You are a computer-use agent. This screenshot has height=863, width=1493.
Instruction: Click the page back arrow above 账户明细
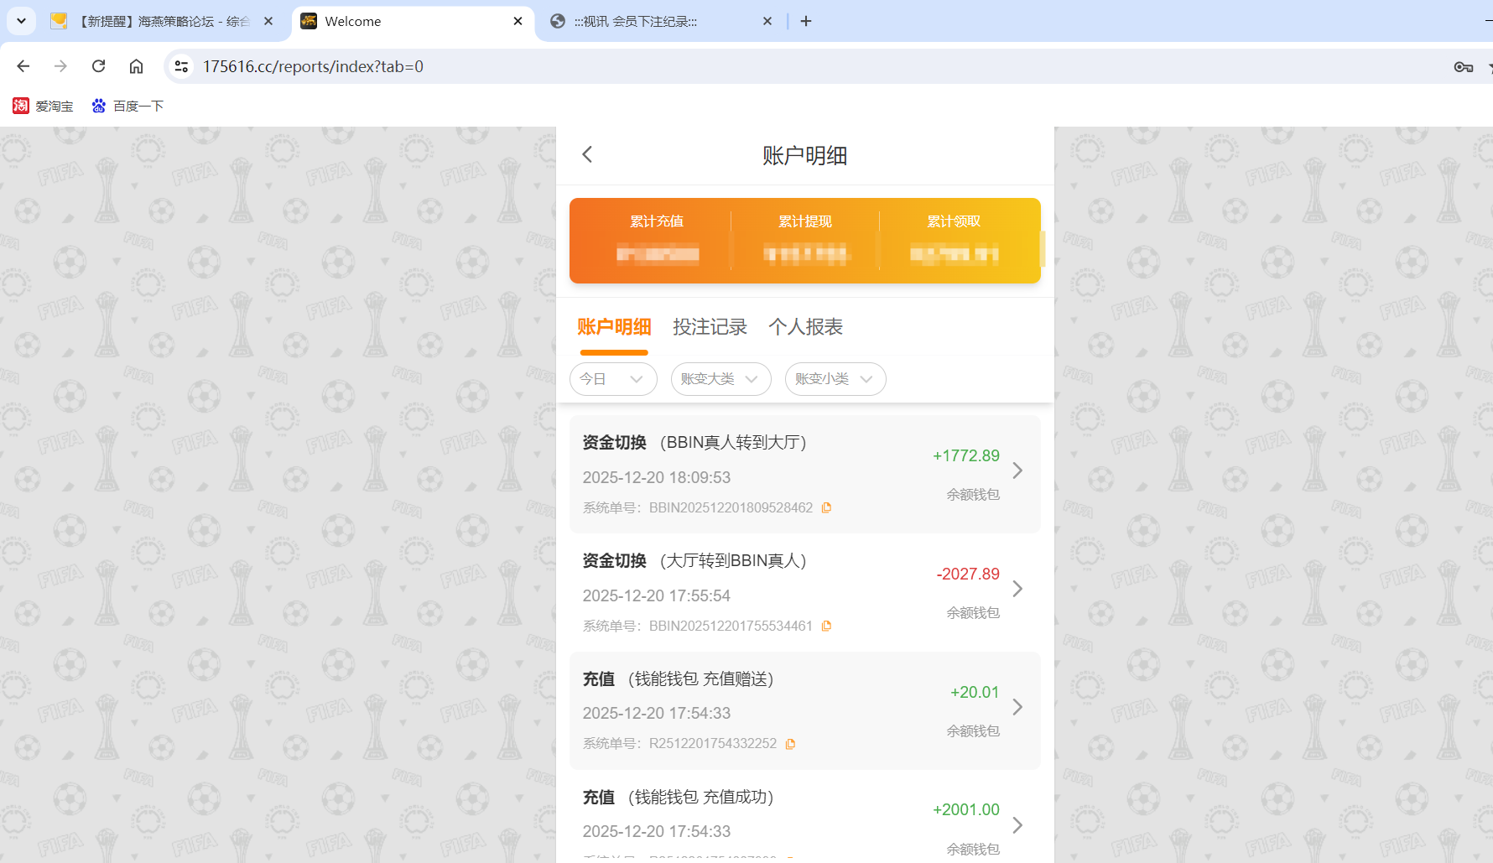click(587, 154)
